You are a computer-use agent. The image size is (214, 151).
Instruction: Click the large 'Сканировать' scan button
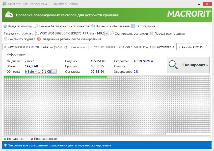click(x=188, y=65)
